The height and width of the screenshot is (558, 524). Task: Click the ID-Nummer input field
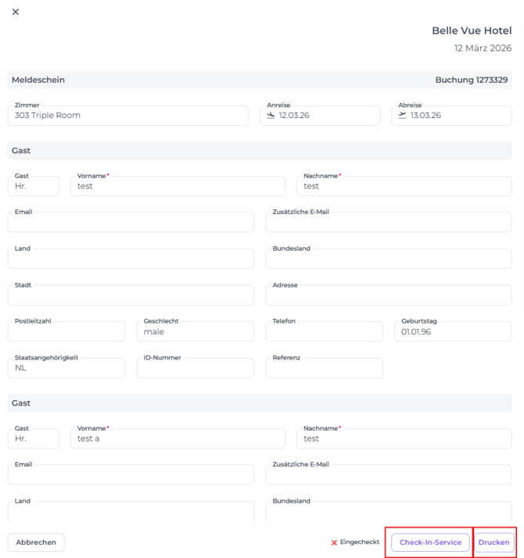click(x=195, y=368)
